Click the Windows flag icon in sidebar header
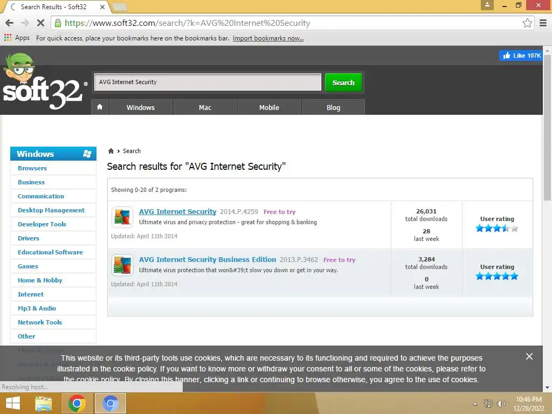 [x=87, y=154]
